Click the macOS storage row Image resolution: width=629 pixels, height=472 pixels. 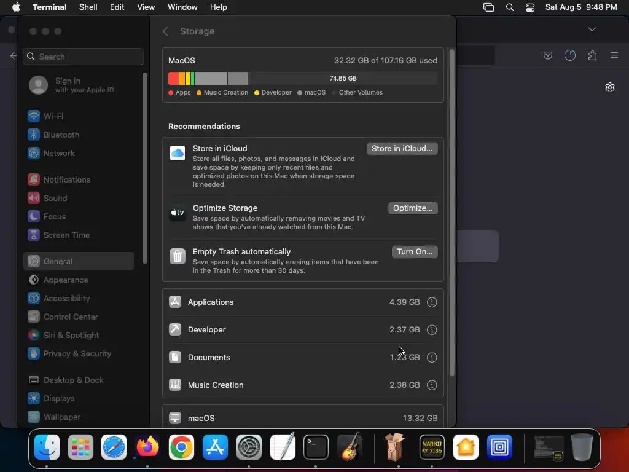303,418
